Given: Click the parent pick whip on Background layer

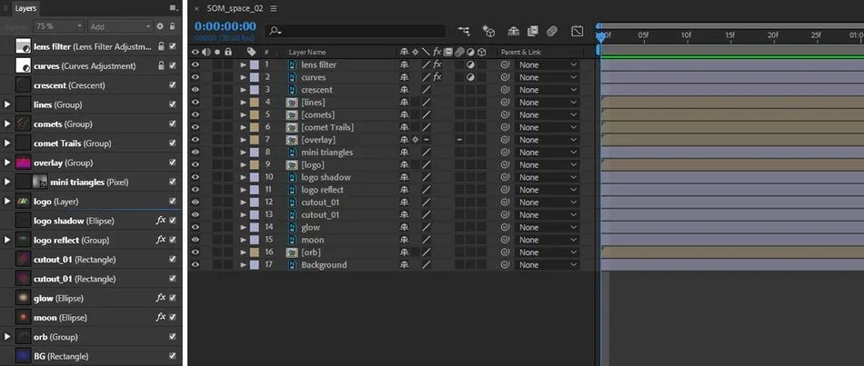Looking at the screenshot, I should [505, 264].
